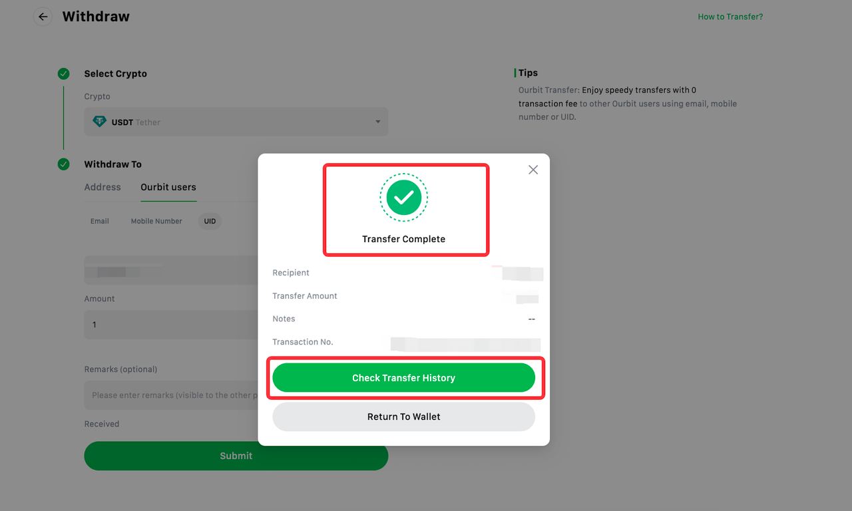Image resolution: width=852 pixels, height=511 pixels.
Task: Select the Ourbit users tab
Action: (168, 187)
